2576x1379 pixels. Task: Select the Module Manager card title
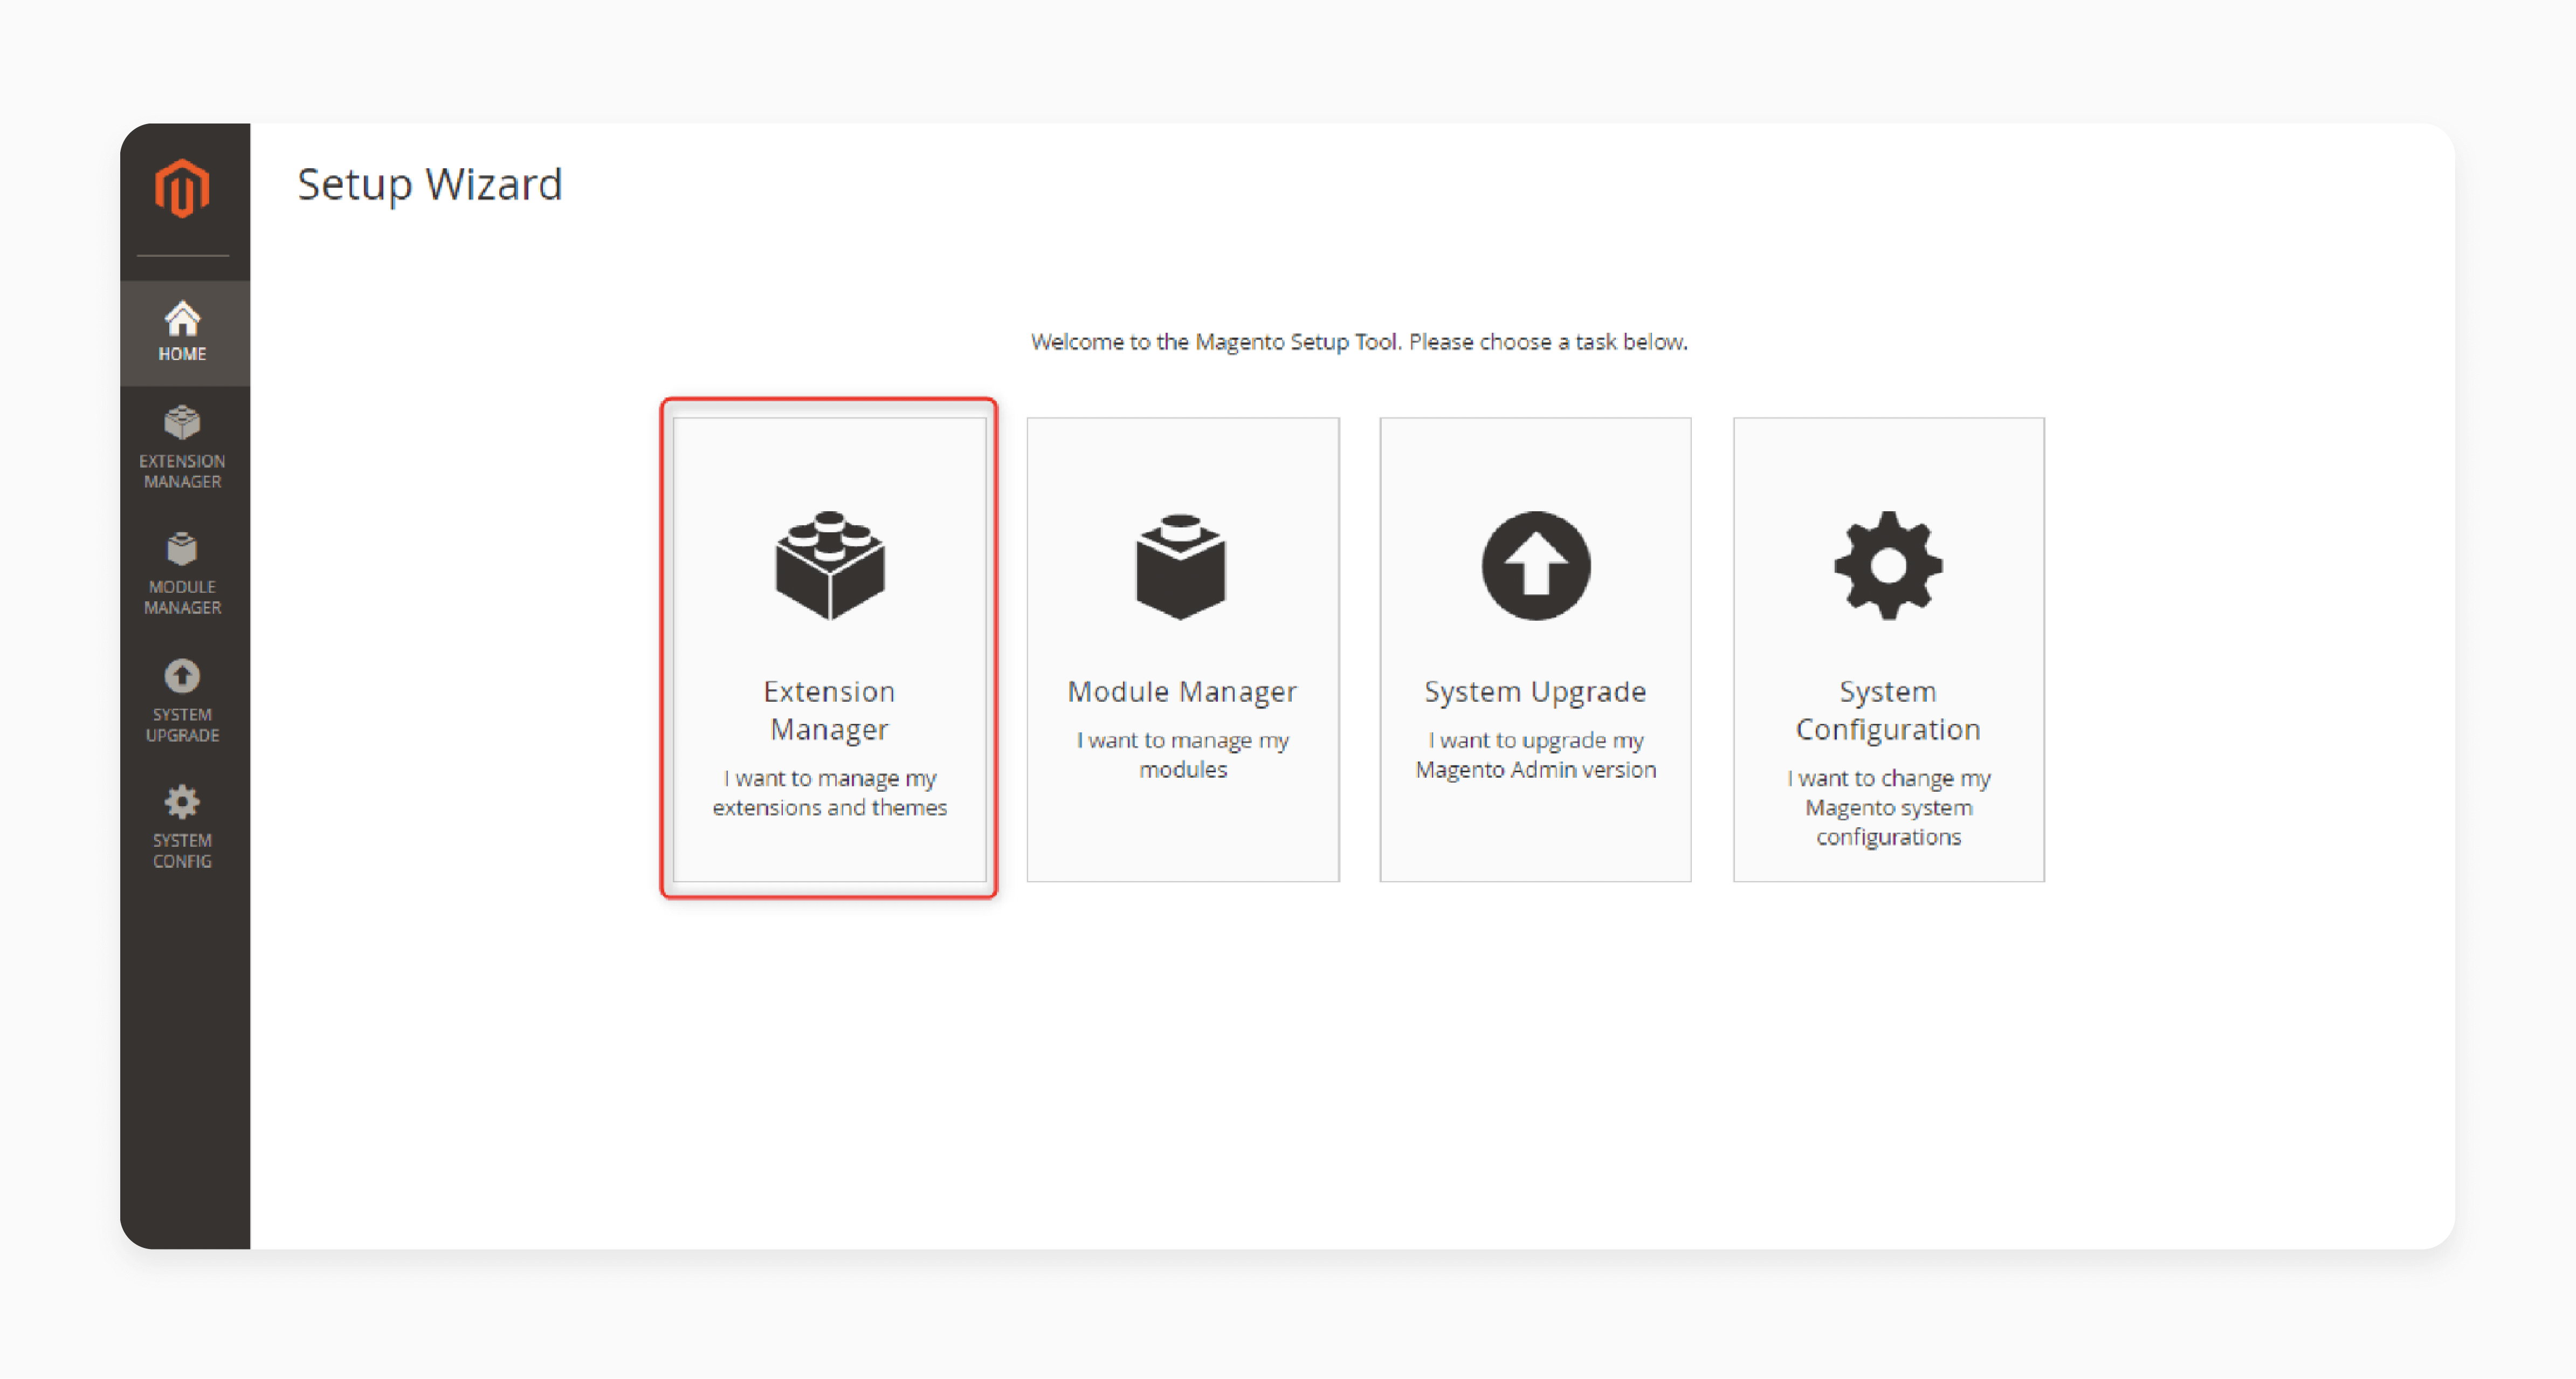[x=1182, y=691]
